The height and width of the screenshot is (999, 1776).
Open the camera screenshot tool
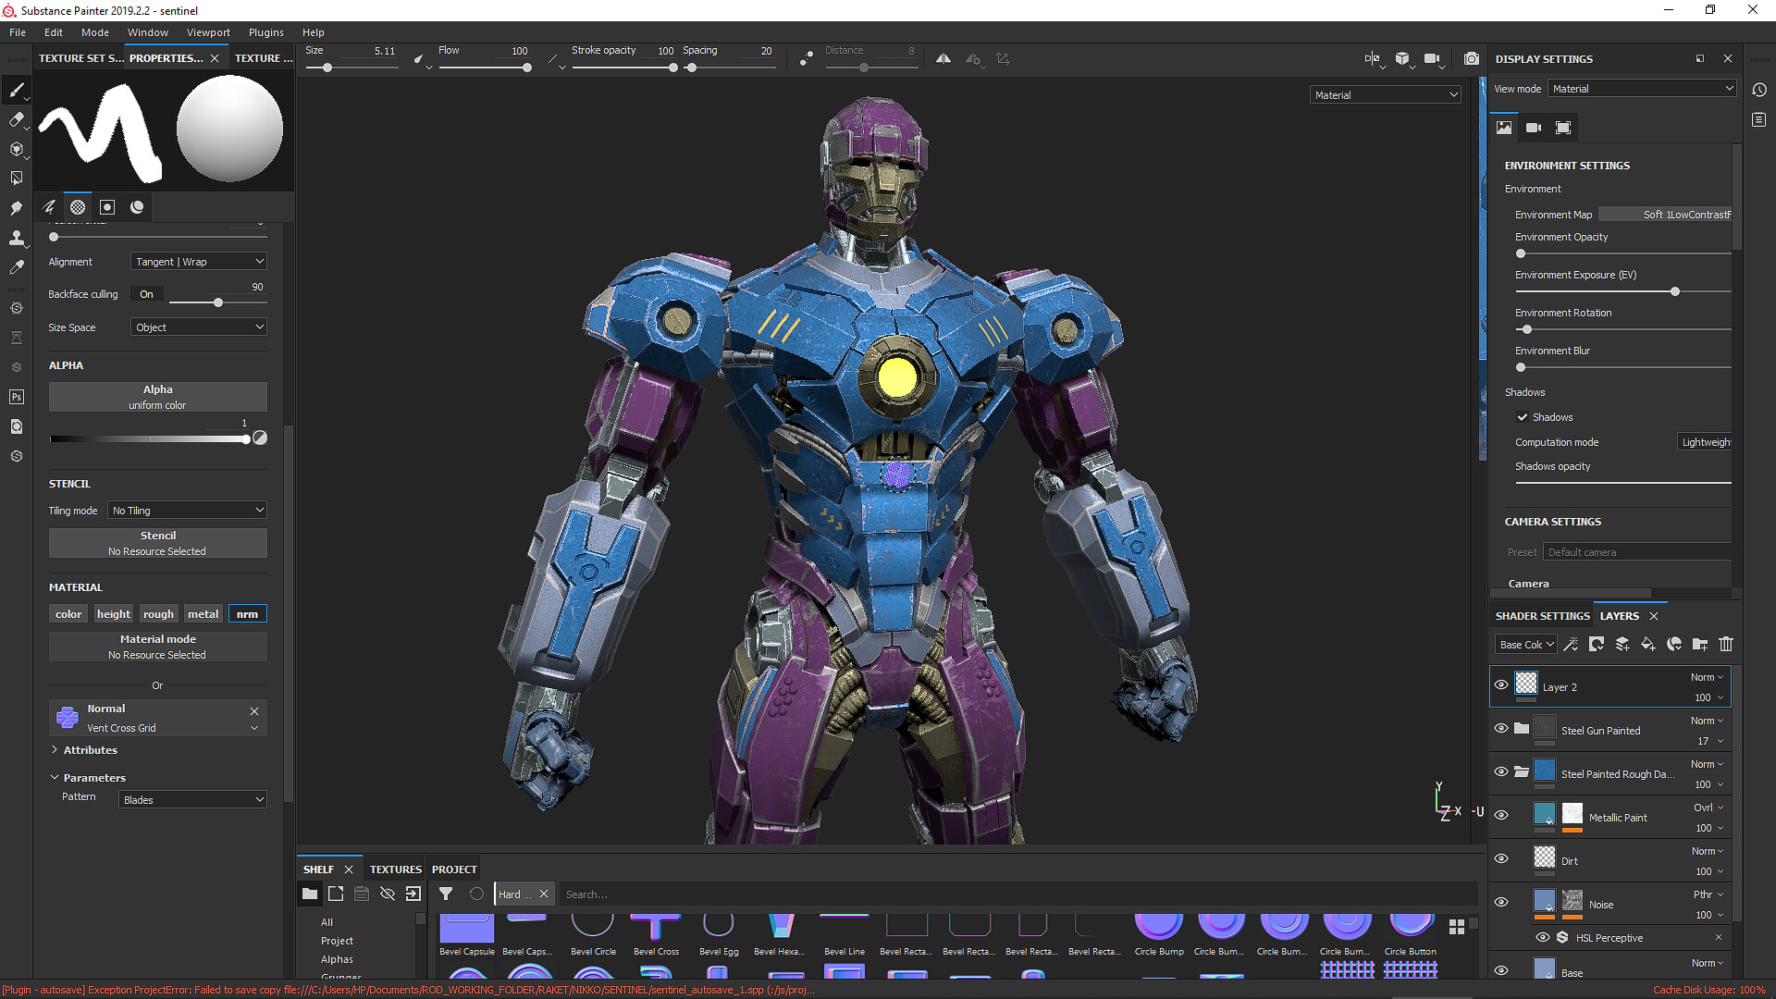[1472, 58]
